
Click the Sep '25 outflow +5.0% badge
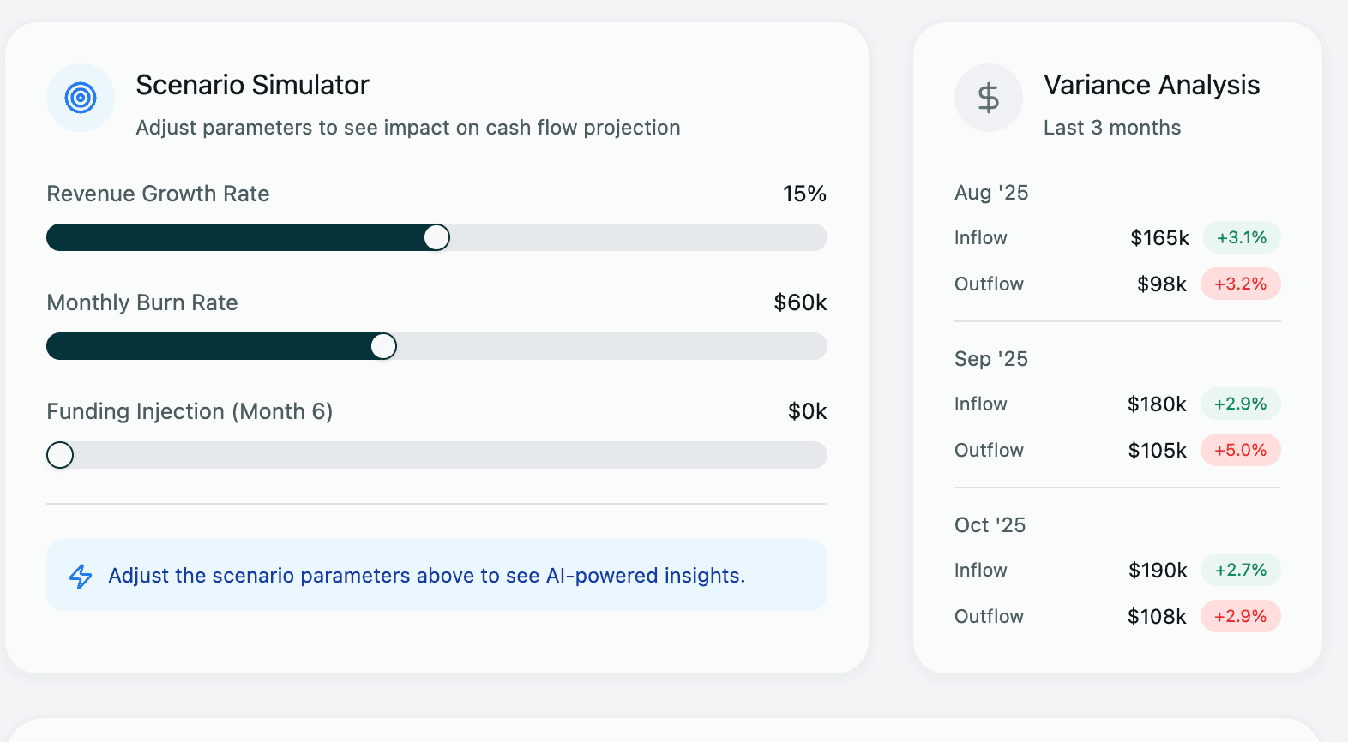(x=1240, y=450)
